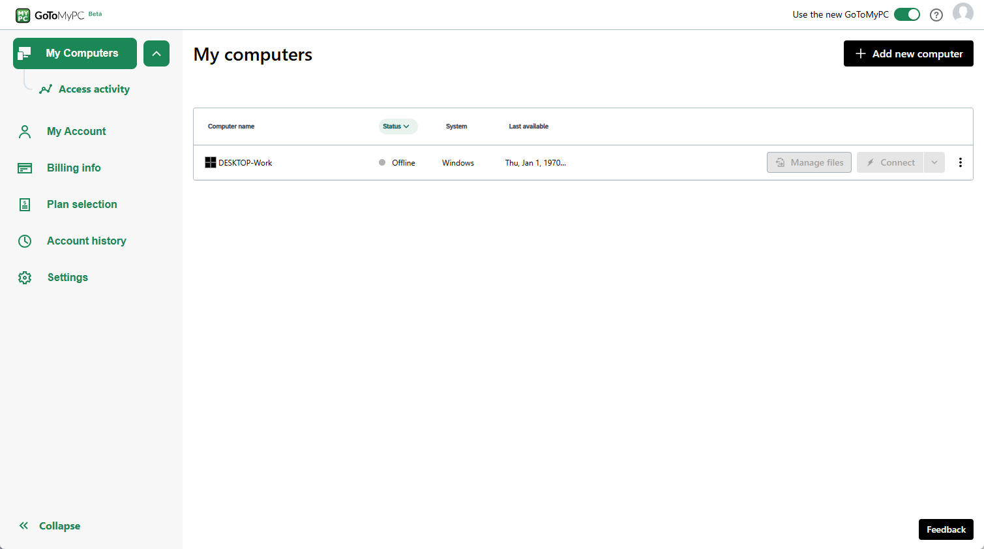The width and height of the screenshot is (984, 549).
Task: Open the three-dot menu for DESKTOP-Work
Action: coord(960,163)
